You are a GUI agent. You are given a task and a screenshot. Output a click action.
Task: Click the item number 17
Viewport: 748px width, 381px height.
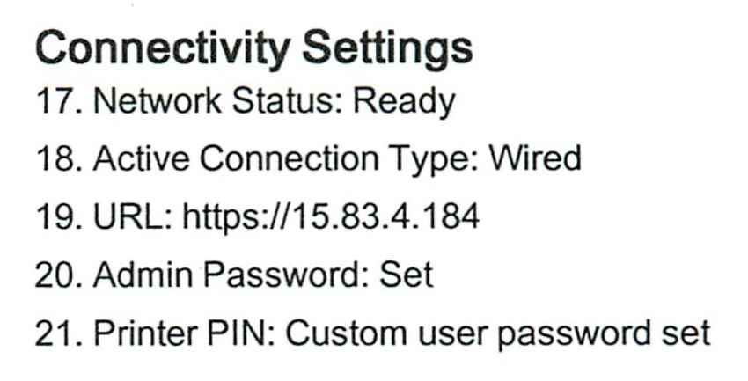click(58, 101)
